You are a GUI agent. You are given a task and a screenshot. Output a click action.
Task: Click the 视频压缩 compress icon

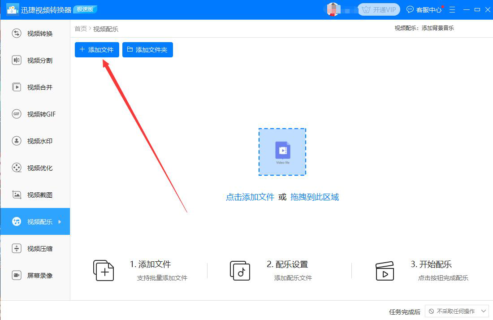(x=16, y=248)
